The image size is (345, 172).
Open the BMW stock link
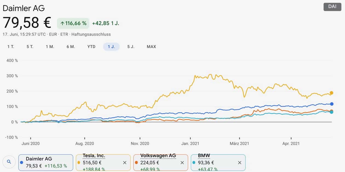tap(204, 156)
